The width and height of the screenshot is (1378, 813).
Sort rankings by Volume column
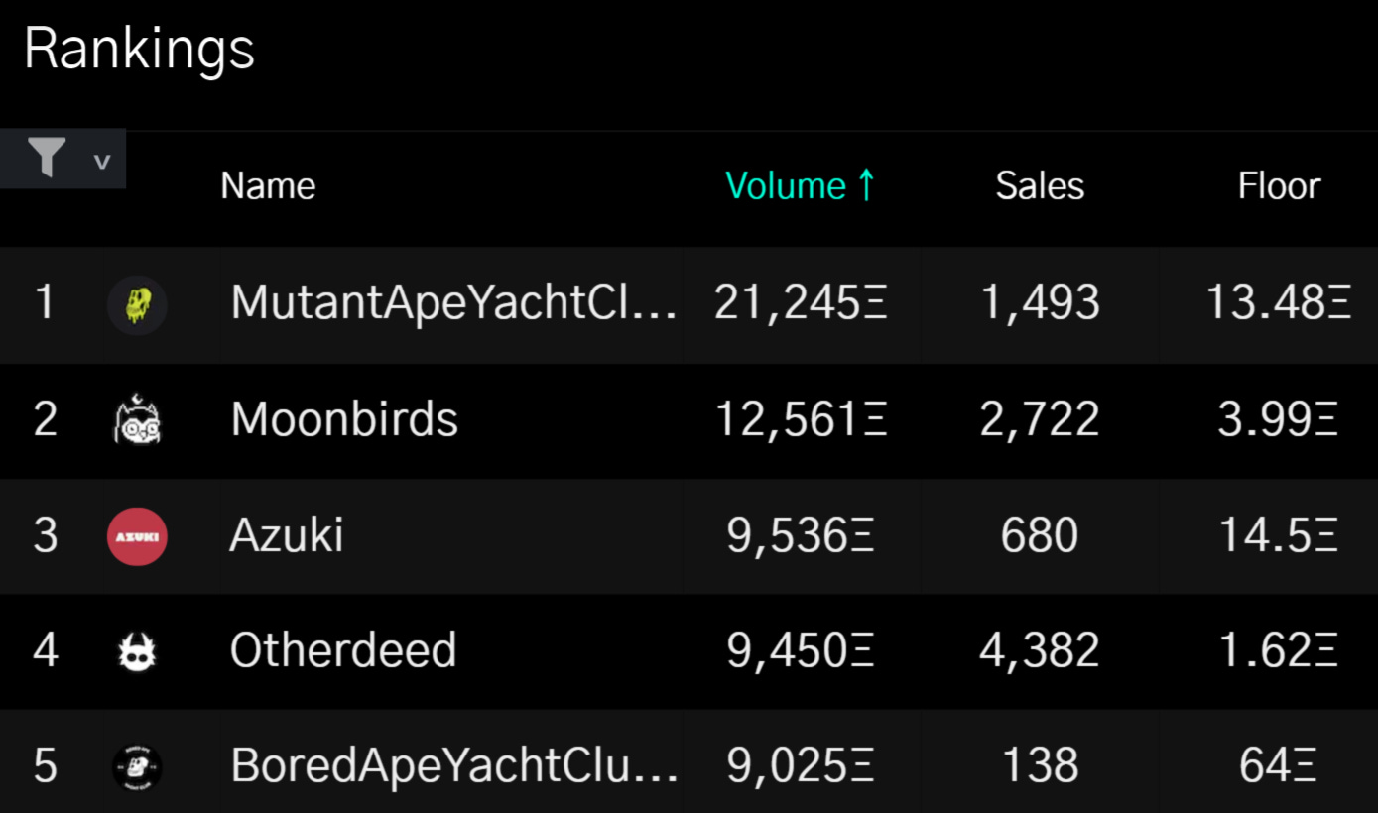[785, 186]
